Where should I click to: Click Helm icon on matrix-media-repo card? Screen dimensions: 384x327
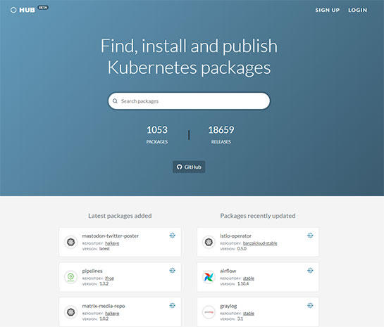[173, 305]
